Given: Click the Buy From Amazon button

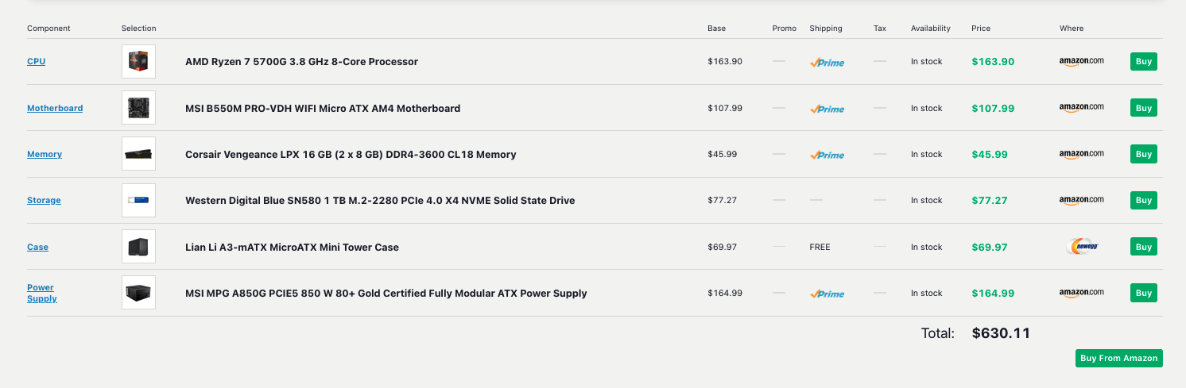Looking at the screenshot, I should pyautogui.click(x=1118, y=358).
